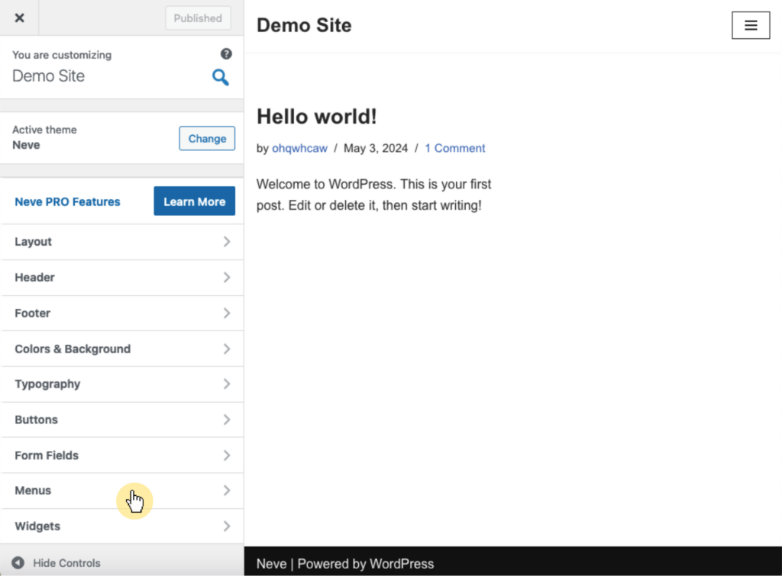This screenshot has width=782, height=576.
Task: Click the Hide Controls label
Action: point(67,563)
